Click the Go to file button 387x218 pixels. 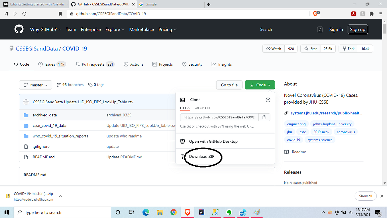[229, 85]
